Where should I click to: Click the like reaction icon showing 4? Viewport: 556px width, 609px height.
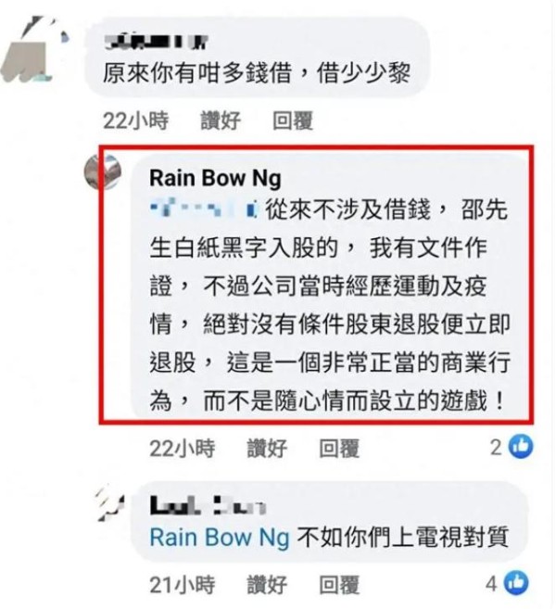point(516,583)
